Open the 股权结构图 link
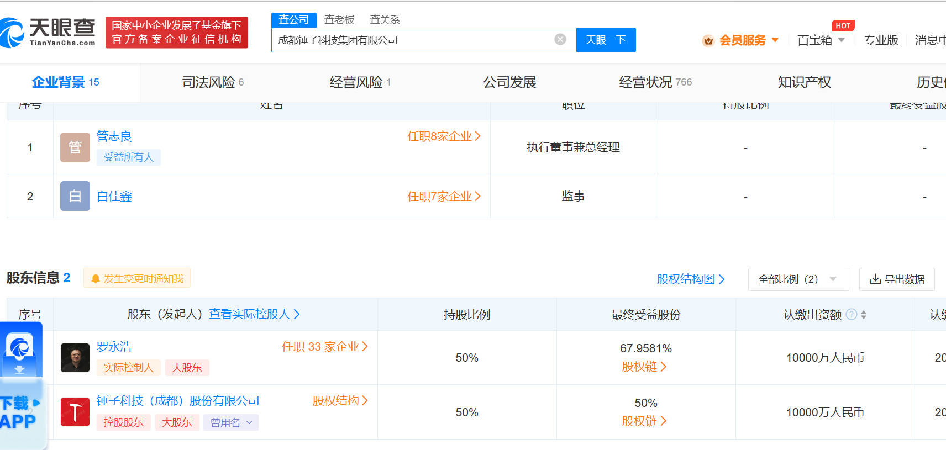The image size is (946, 450). coord(691,279)
